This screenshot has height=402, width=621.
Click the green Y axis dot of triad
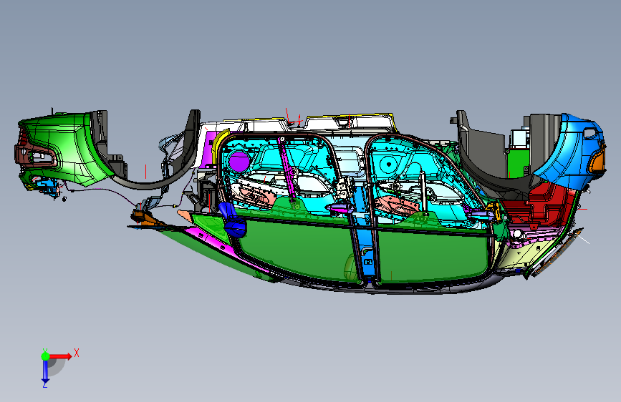[46, 356]
